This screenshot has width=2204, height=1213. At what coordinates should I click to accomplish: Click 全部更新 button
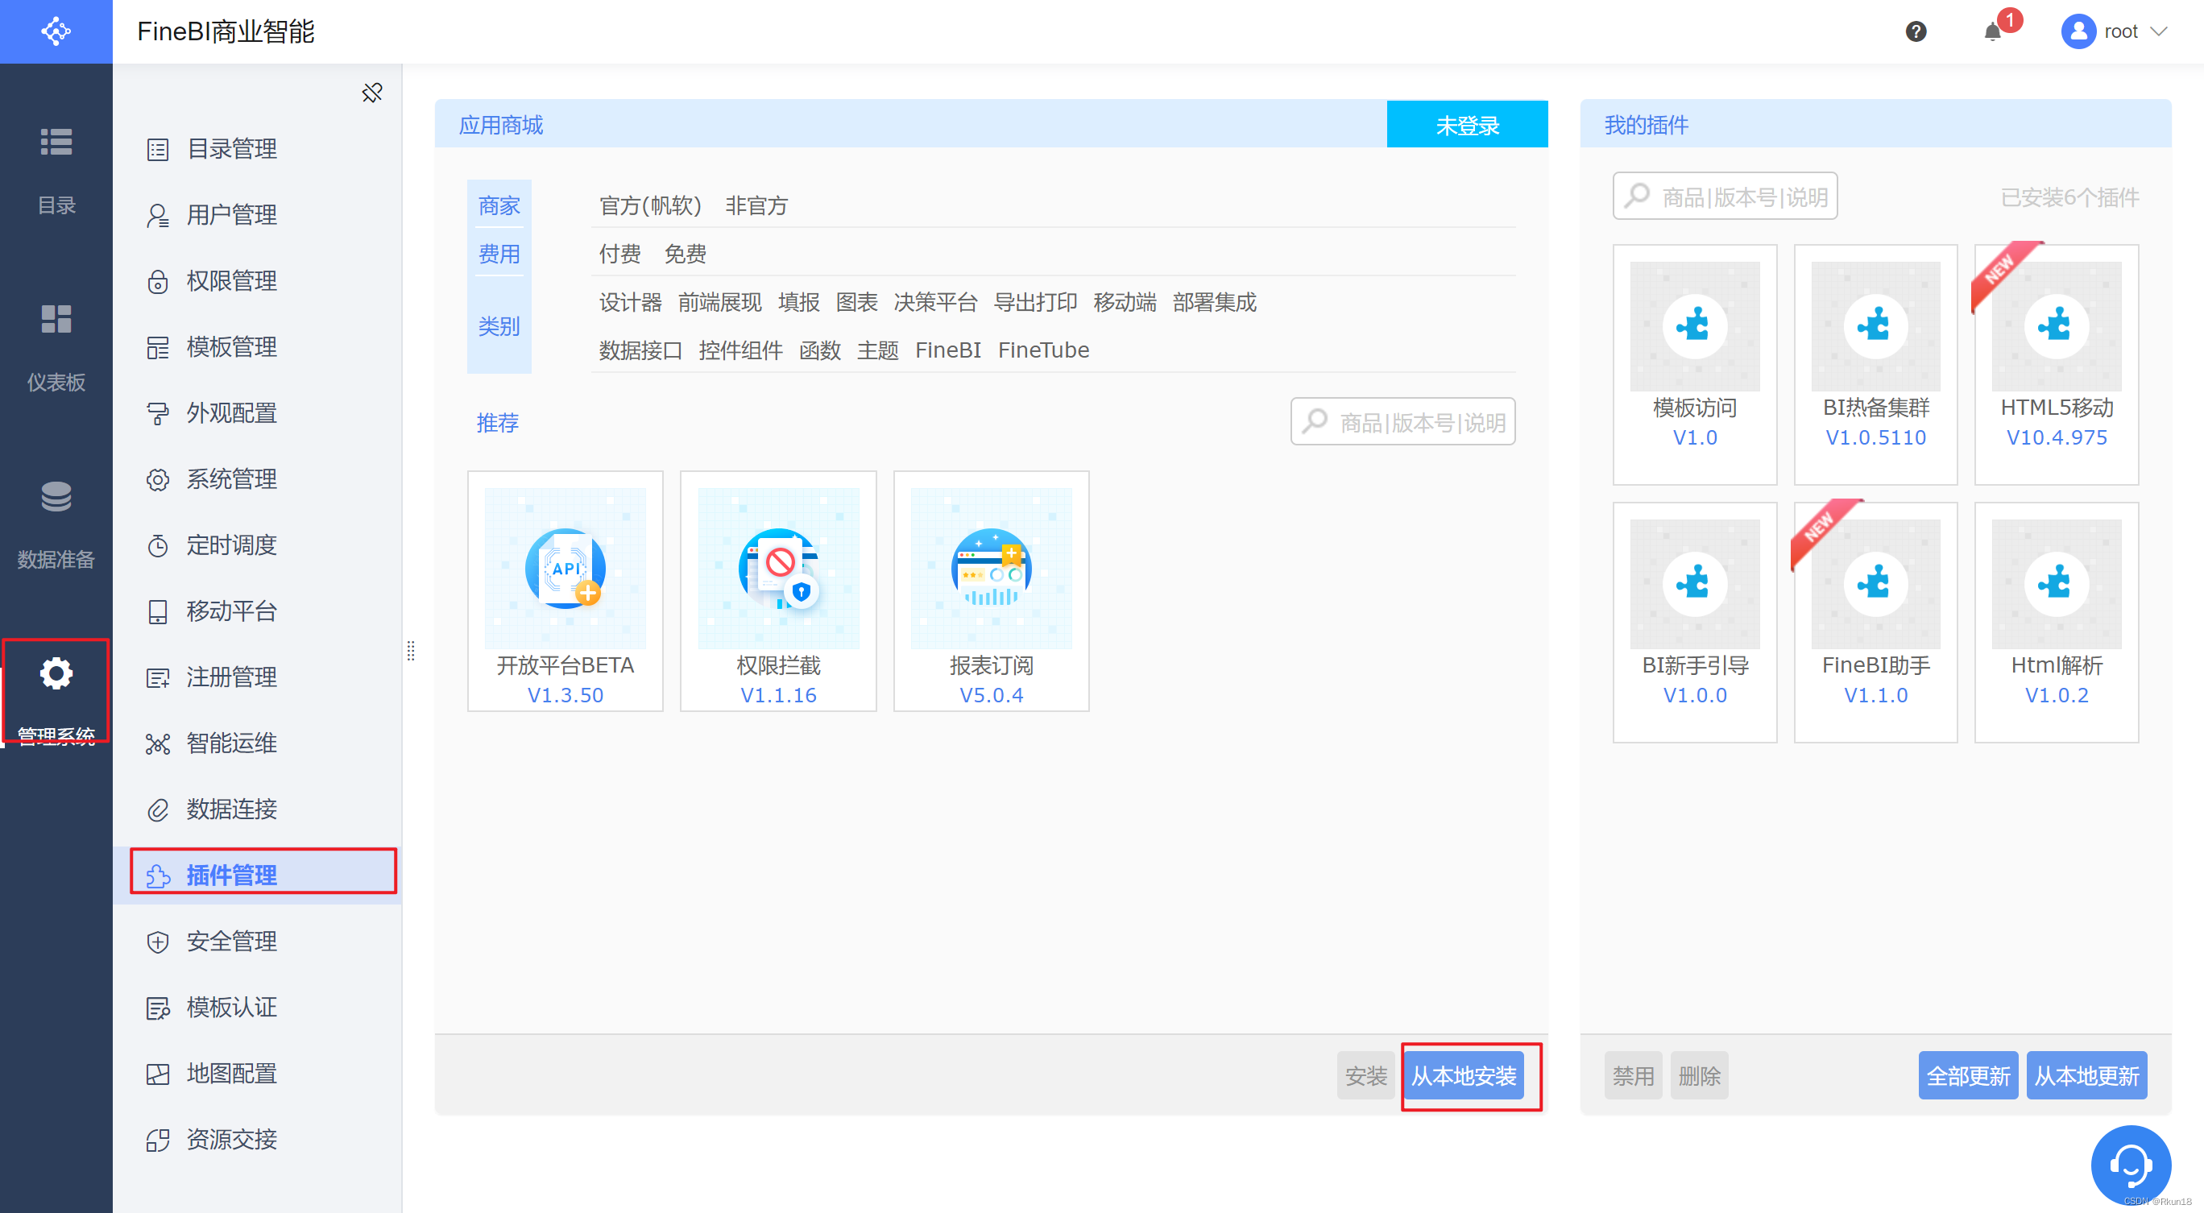point(1968,1075)
